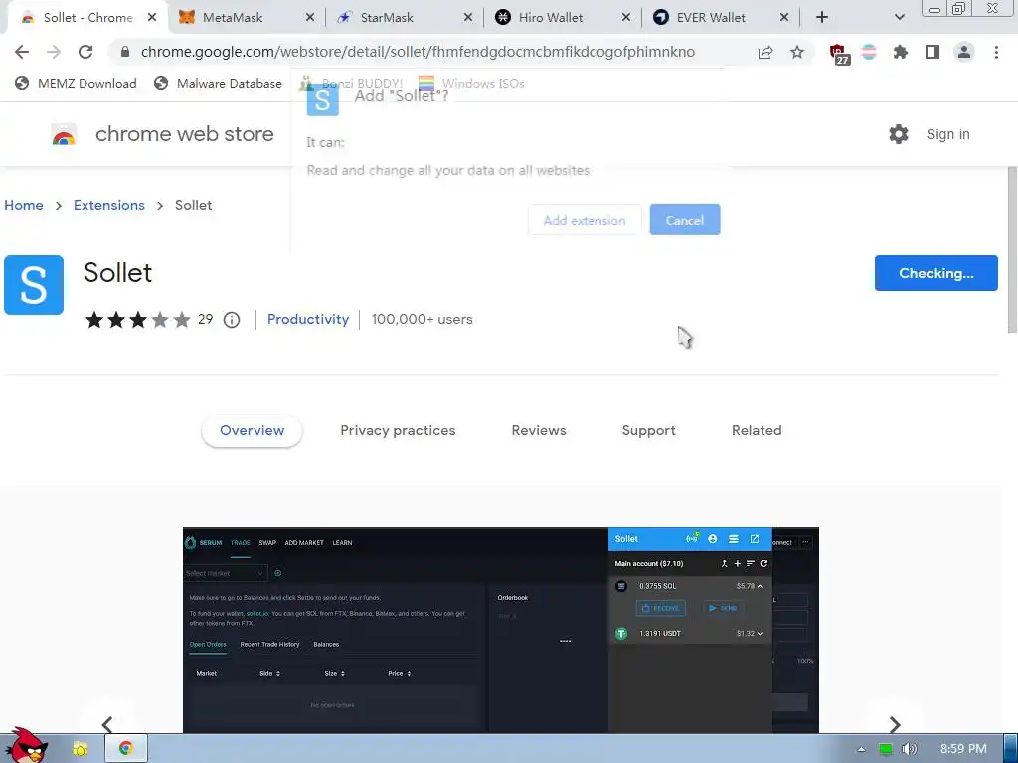Open the Productivity category link
The width and height of the screenshot is (1018, 763).
click(308, 319)
